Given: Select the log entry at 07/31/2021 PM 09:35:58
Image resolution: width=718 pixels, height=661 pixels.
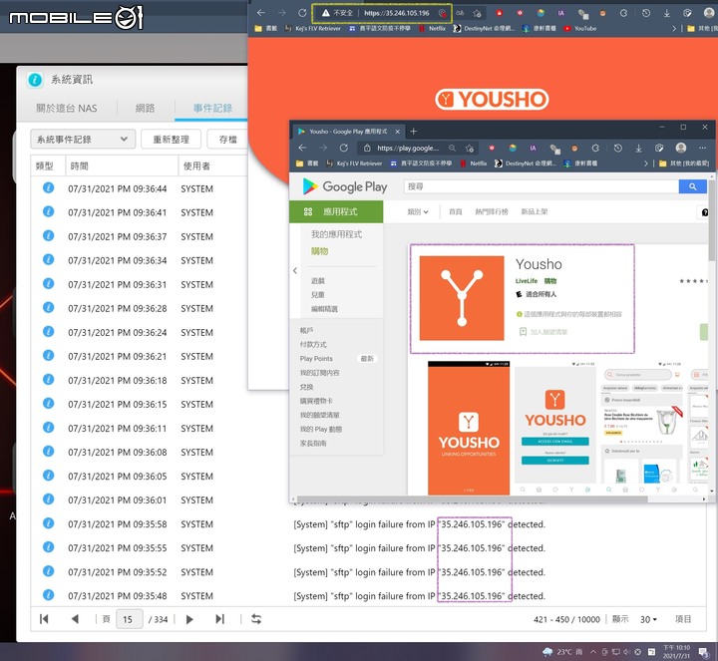Looking at the screenshot, I should (369, 524).
